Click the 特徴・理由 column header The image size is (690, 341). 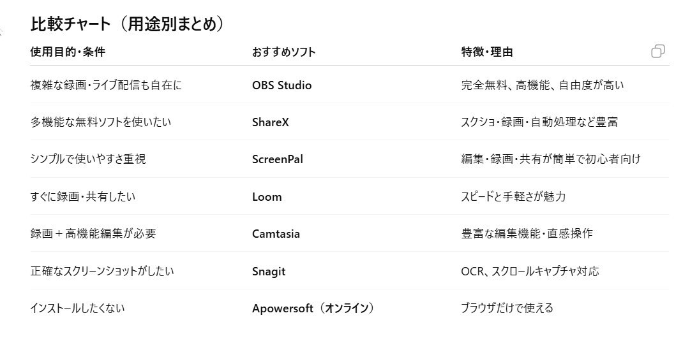pos(487,52)
